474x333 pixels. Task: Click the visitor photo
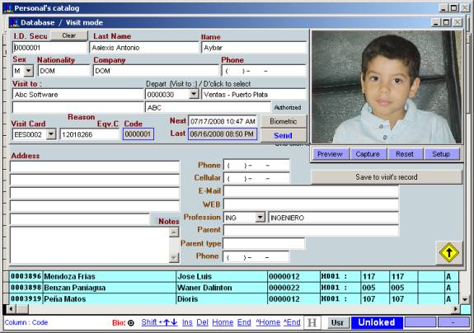pyautogui.click(x=387, y=87)
